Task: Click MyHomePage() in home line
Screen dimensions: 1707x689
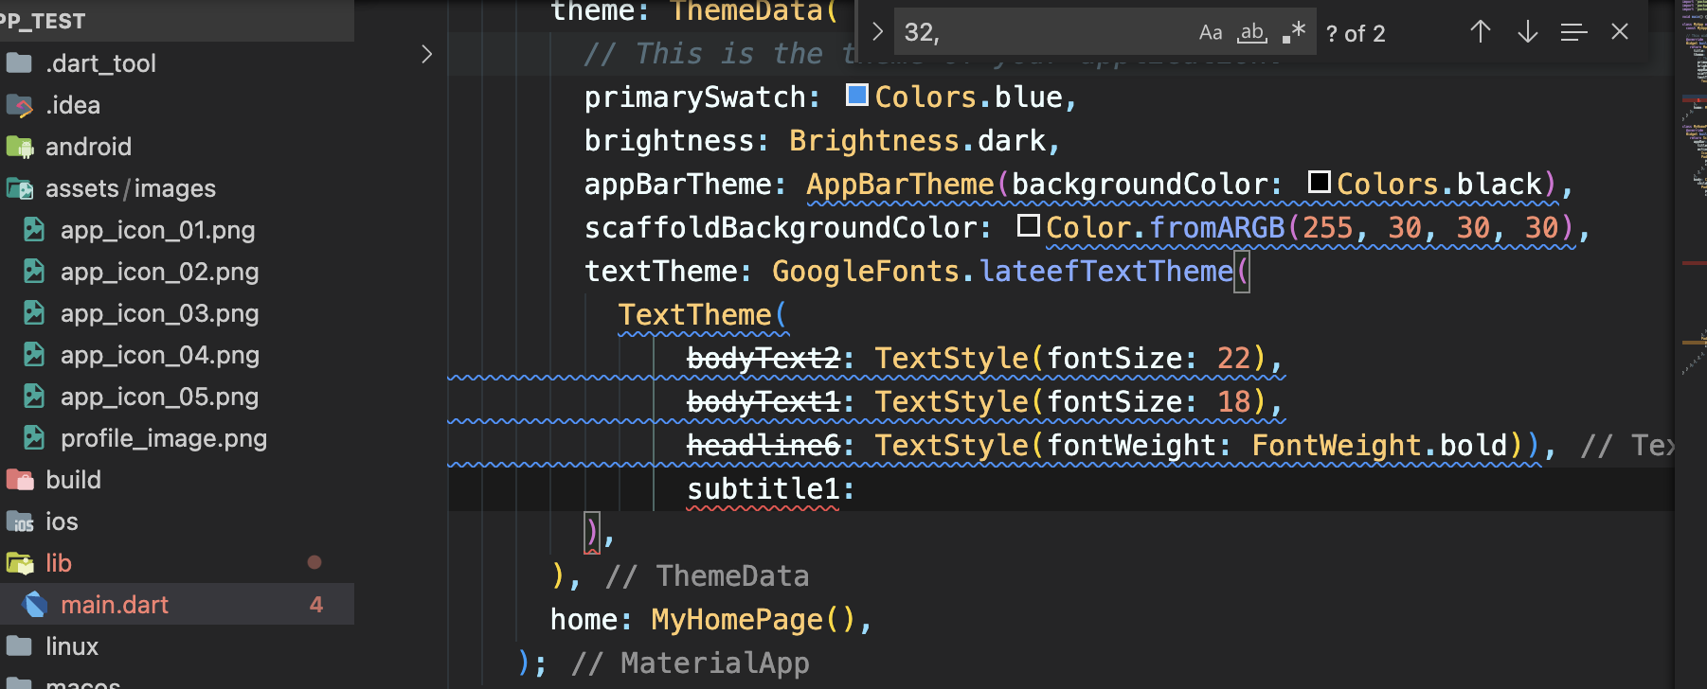Action: tap(753, 620)
